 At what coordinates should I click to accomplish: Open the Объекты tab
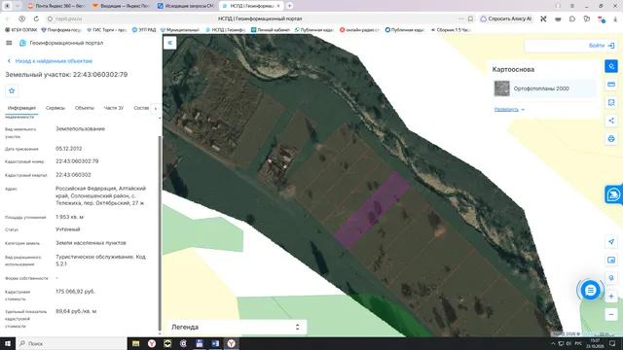[85, 108]
